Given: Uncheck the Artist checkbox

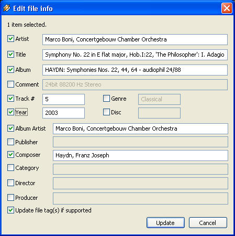Looking at the screenshot, I should tap(10, 39).
